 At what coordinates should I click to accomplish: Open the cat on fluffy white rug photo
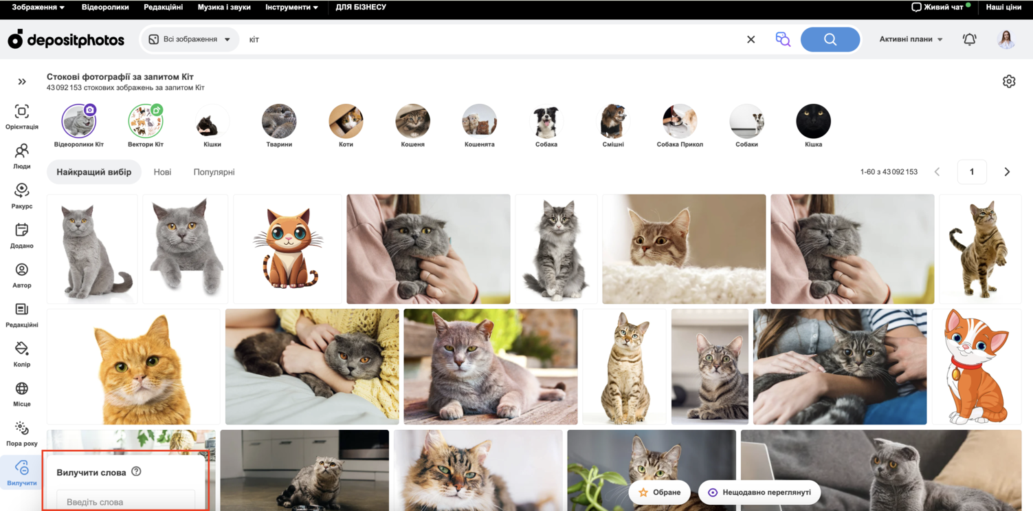[684, 249]
